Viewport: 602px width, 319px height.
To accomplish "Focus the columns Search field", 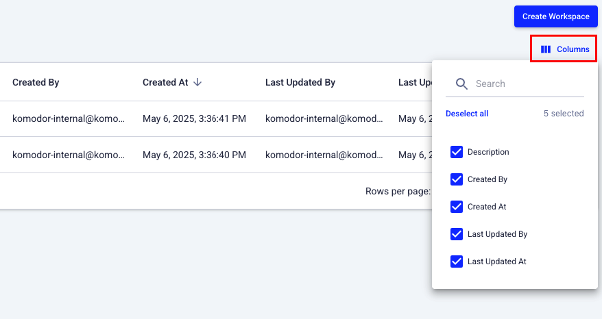I will pos(515,84).
